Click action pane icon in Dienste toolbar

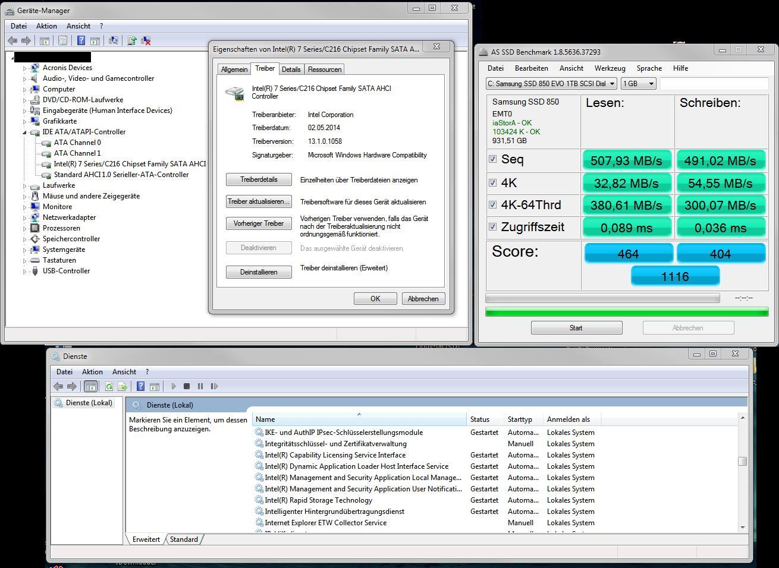155,386
